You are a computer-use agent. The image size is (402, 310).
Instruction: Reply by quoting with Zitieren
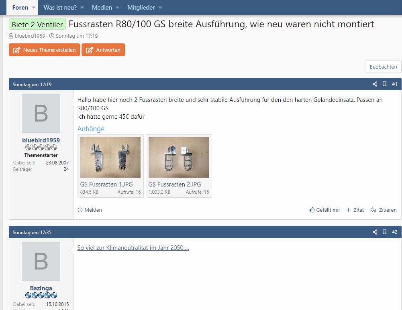click(384, 210)
